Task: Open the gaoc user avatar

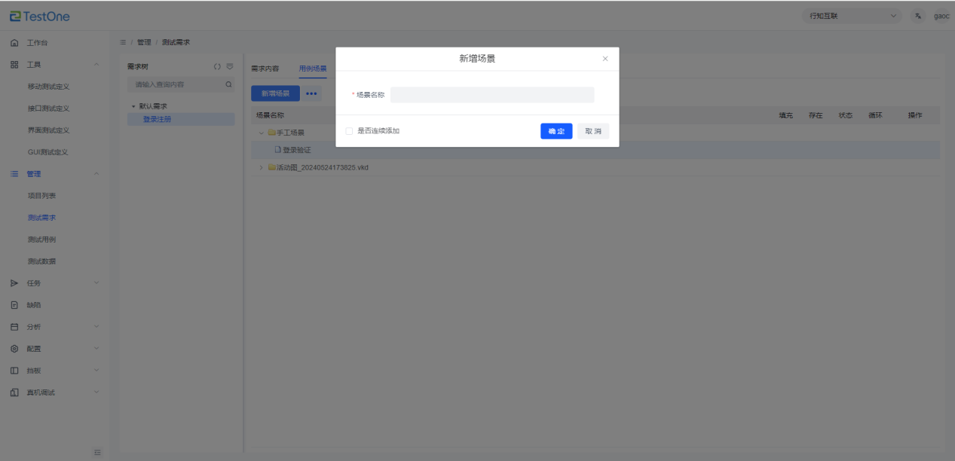Action: [941, 16]
